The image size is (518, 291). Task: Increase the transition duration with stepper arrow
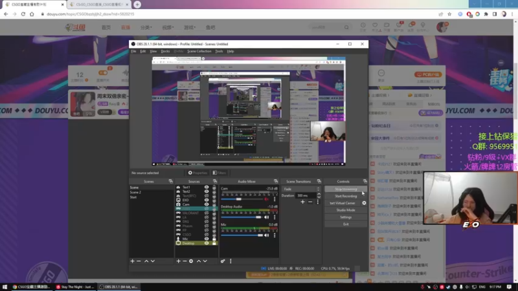(x=319, y=194)
